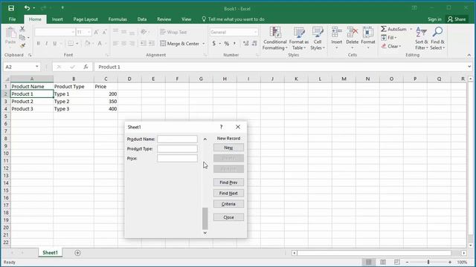476x267 pixels.
Task: Toggle Wrap Text
Action: 173,32
